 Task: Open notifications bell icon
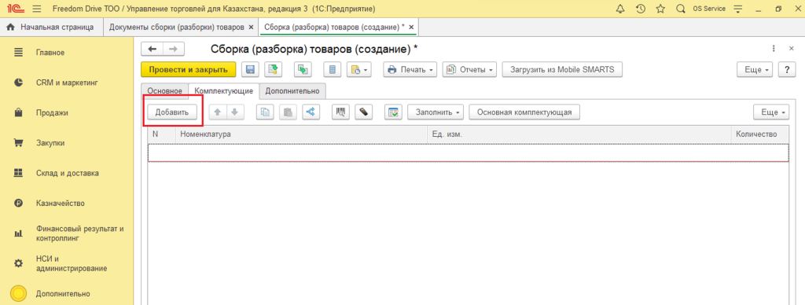(621, 9)
